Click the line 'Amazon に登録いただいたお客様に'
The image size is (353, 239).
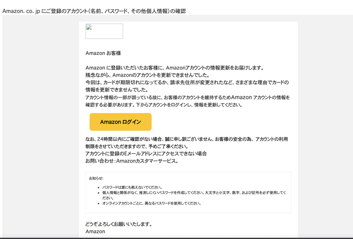[x=174, y=68]
